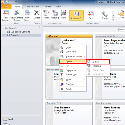Select the Contacts folder
The image size is (125, 125).
coord(22,35)
